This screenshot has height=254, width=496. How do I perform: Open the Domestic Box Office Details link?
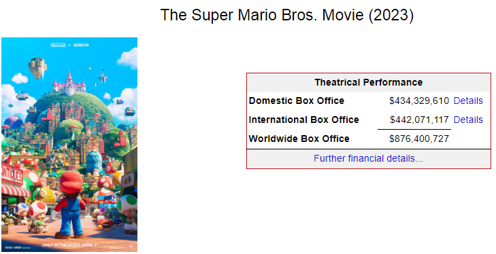468,101
